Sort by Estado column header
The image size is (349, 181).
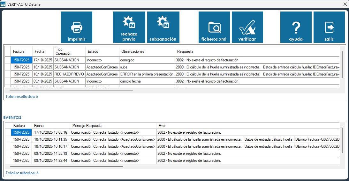(93, 51)
